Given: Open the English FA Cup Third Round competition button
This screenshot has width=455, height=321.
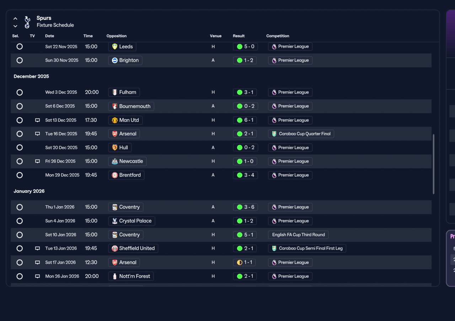Looking at the screenshot, I should pyautogui.click(x=298, y=235).
